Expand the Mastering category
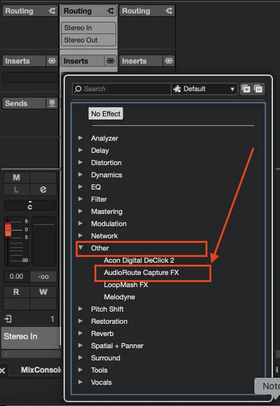 point(80,211)
